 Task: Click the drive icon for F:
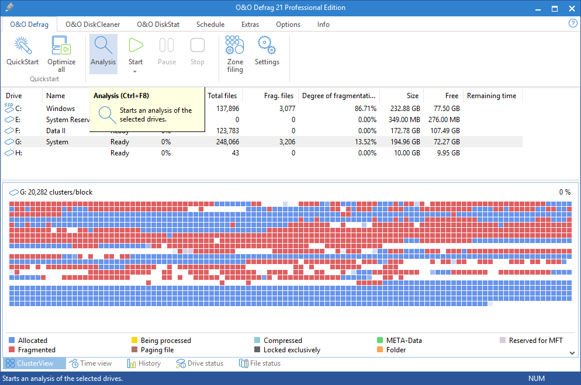[9, 131]
